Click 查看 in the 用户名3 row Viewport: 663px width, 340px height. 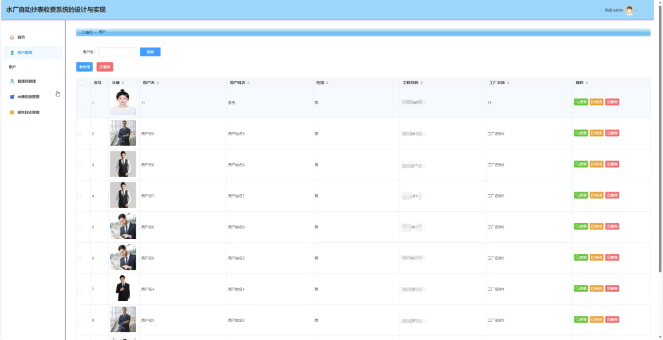pos(581,320)
